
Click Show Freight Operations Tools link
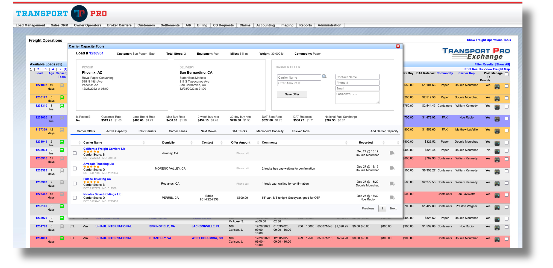[x=489, y=40]
